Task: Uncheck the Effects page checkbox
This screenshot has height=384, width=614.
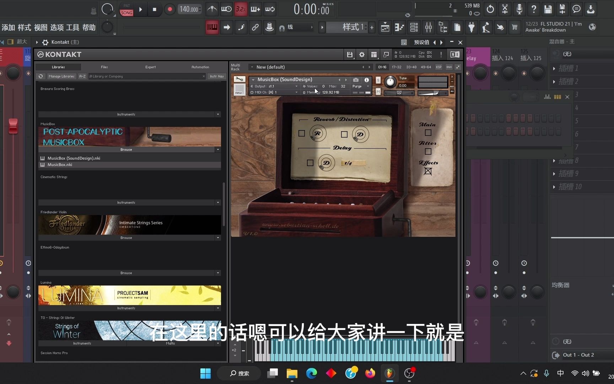Action: [428, 171]
